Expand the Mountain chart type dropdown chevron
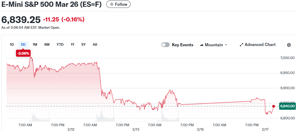Screen dimensions: 296x132 pyautogui.click(x=226, y=45)
